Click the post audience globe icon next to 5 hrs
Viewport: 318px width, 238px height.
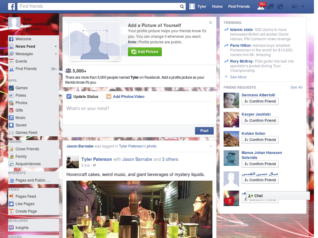(x=94, y=165)
